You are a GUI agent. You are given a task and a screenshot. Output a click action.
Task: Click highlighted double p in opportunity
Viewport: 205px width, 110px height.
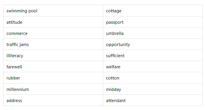click(x=111, y=45)
